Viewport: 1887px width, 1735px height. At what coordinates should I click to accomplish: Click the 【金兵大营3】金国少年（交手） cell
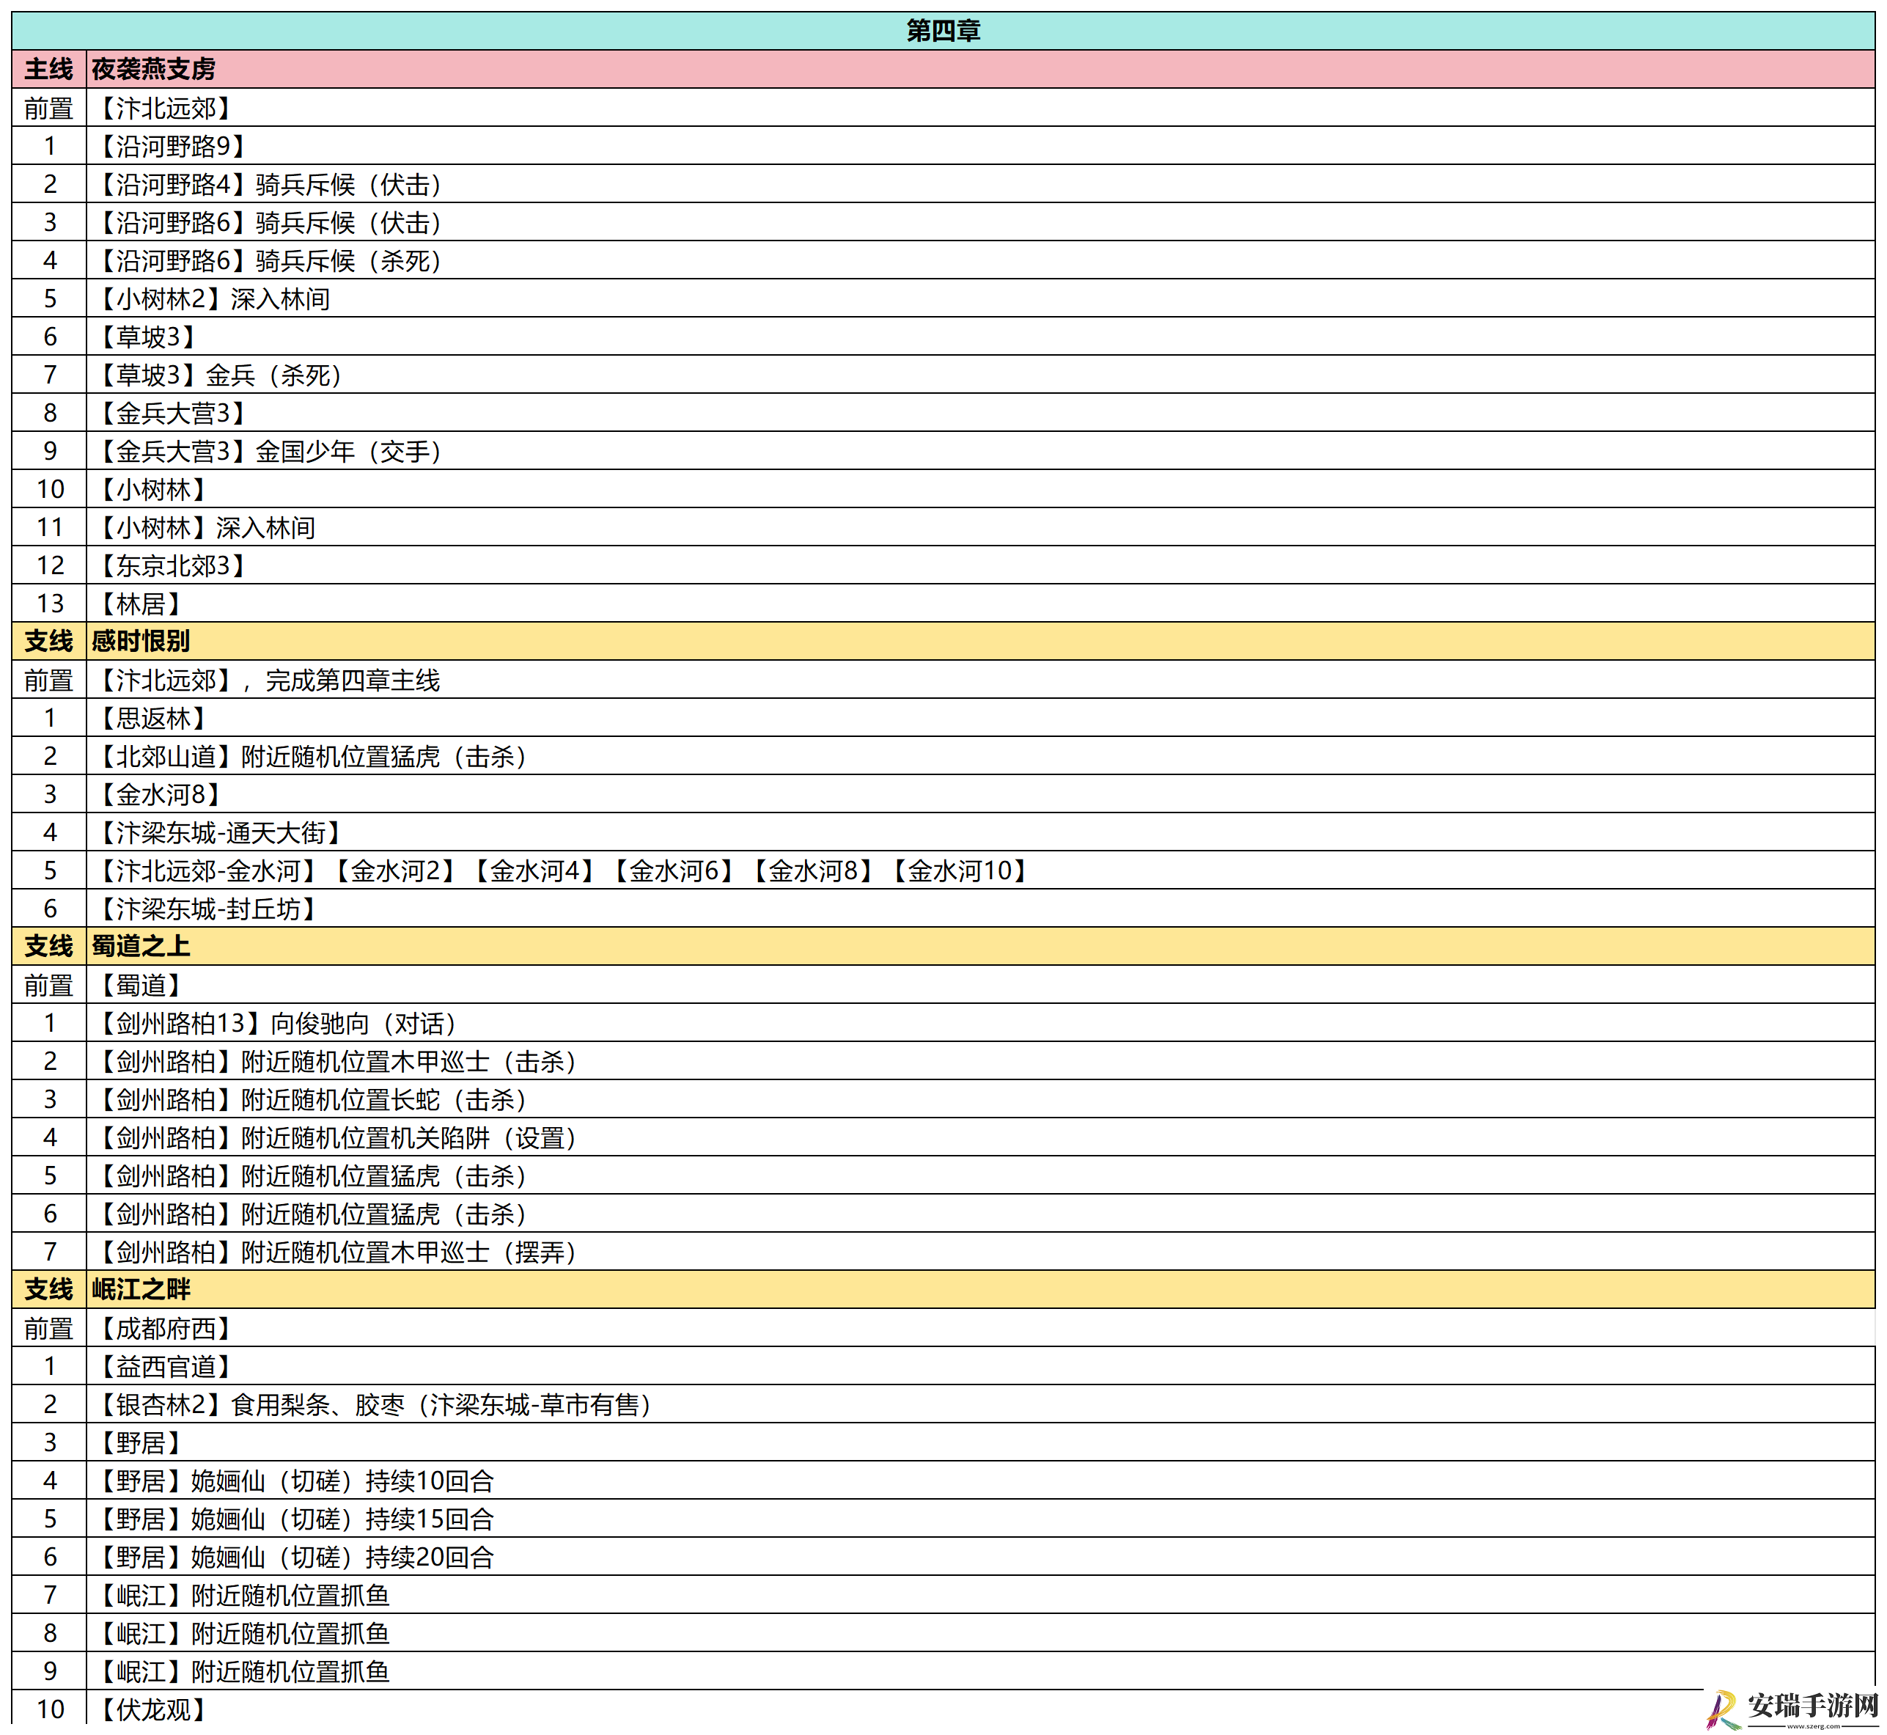tap(981, 452)
